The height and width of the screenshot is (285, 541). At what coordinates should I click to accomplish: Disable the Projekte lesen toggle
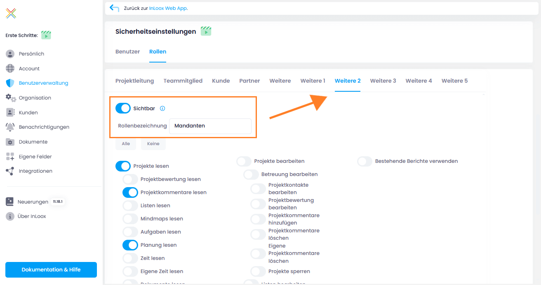[x=123, y=166]
